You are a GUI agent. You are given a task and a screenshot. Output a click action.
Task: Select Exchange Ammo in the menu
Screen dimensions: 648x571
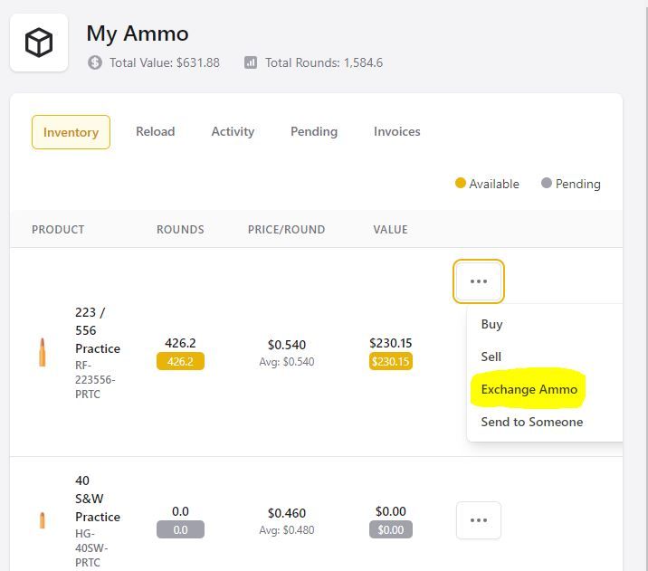pyautogui.click(x=529, y=389)
